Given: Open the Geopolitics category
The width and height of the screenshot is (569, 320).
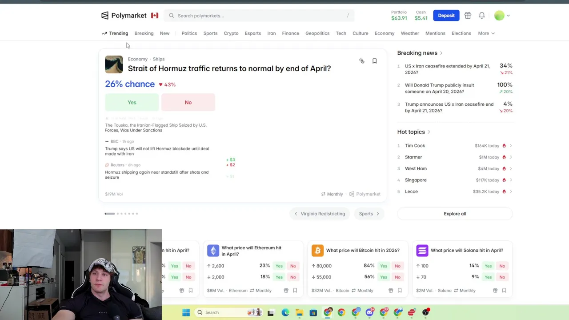Looking at the screenshot, I should pos(317,33).
